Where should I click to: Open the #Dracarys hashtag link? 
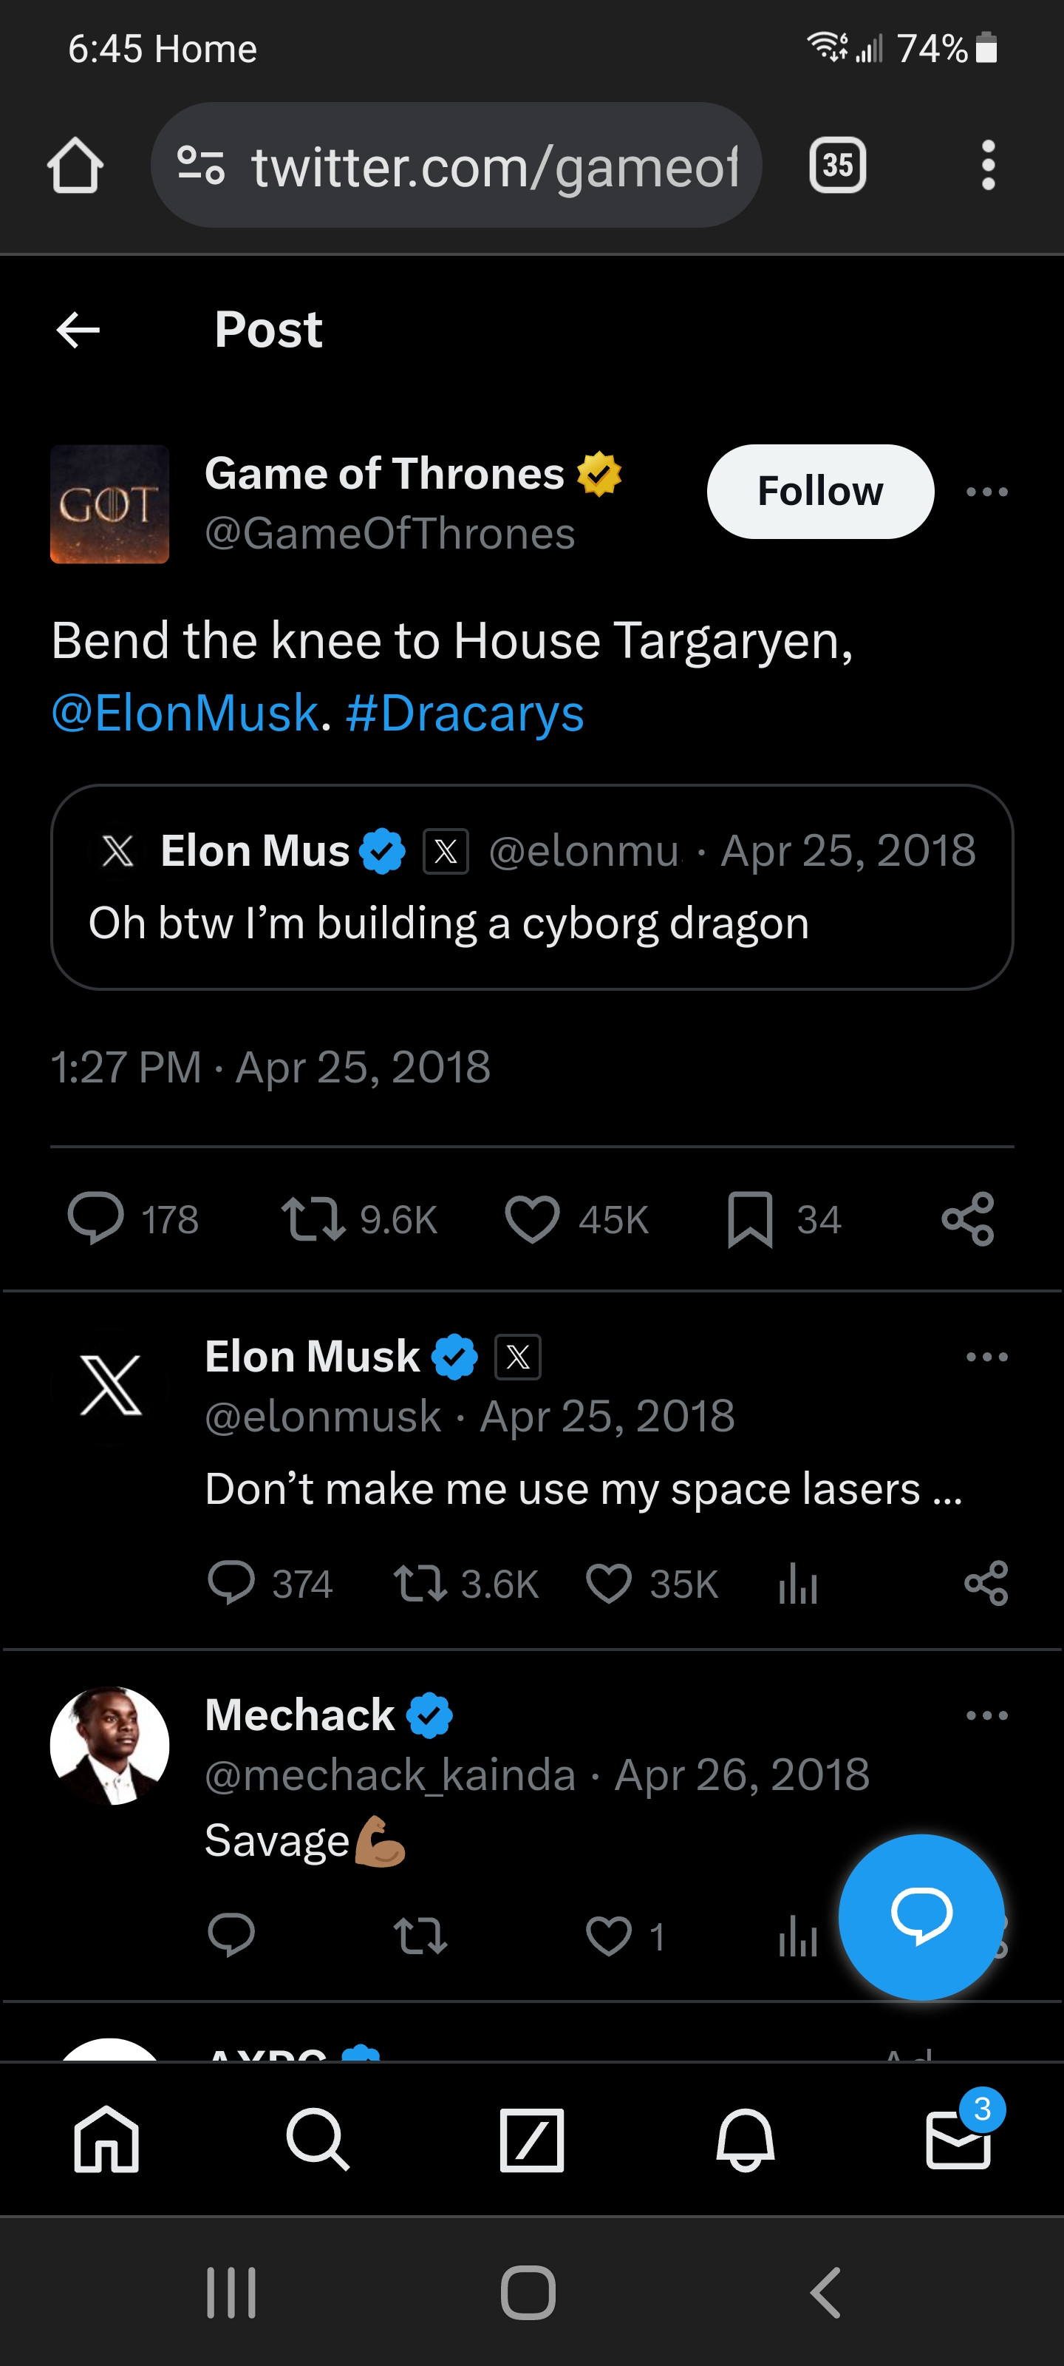click(x=465, y=713)
